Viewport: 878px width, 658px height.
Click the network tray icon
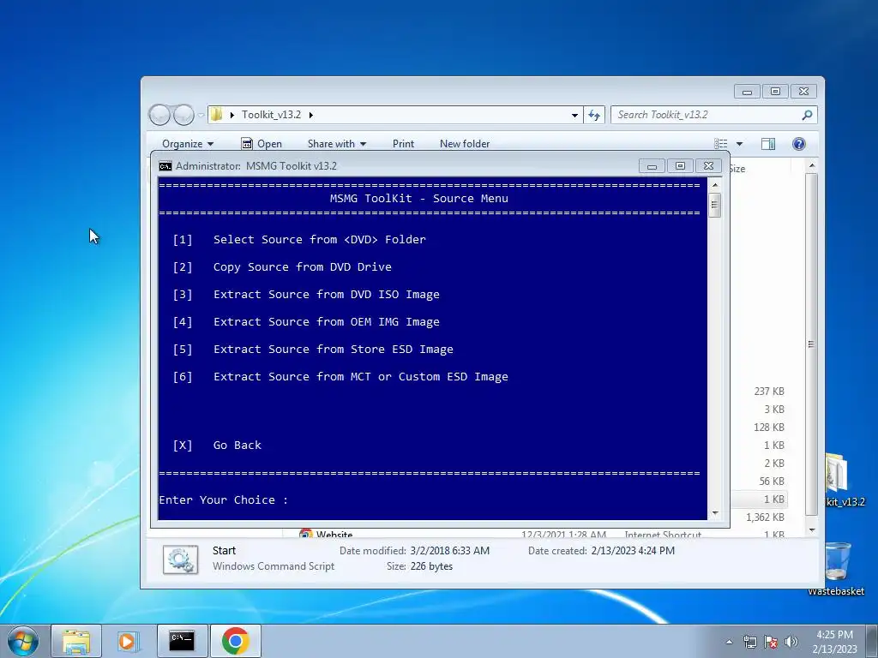[x=749, y=642]
